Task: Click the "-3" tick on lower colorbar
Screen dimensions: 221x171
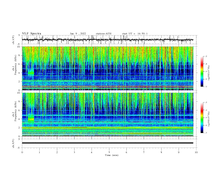Action: pyautogui.click(x=206, y=103)
